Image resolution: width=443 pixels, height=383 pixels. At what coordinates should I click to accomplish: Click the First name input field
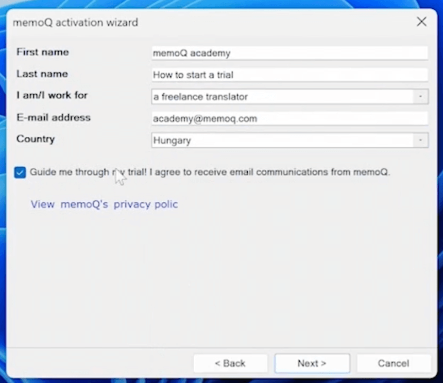pyautogui.click(x=290, y=53)
